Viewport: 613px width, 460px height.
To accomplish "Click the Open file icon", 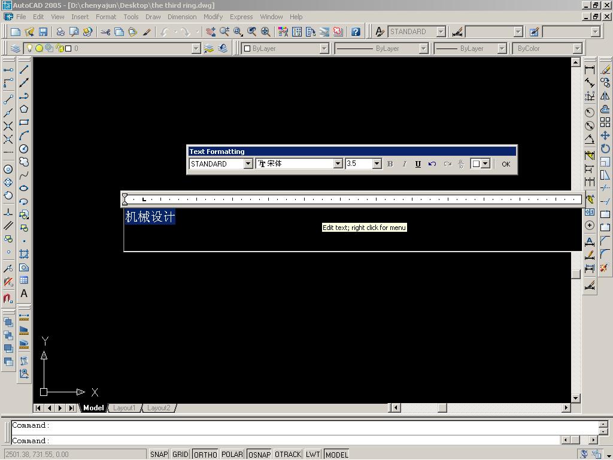I will coord(29,32).
